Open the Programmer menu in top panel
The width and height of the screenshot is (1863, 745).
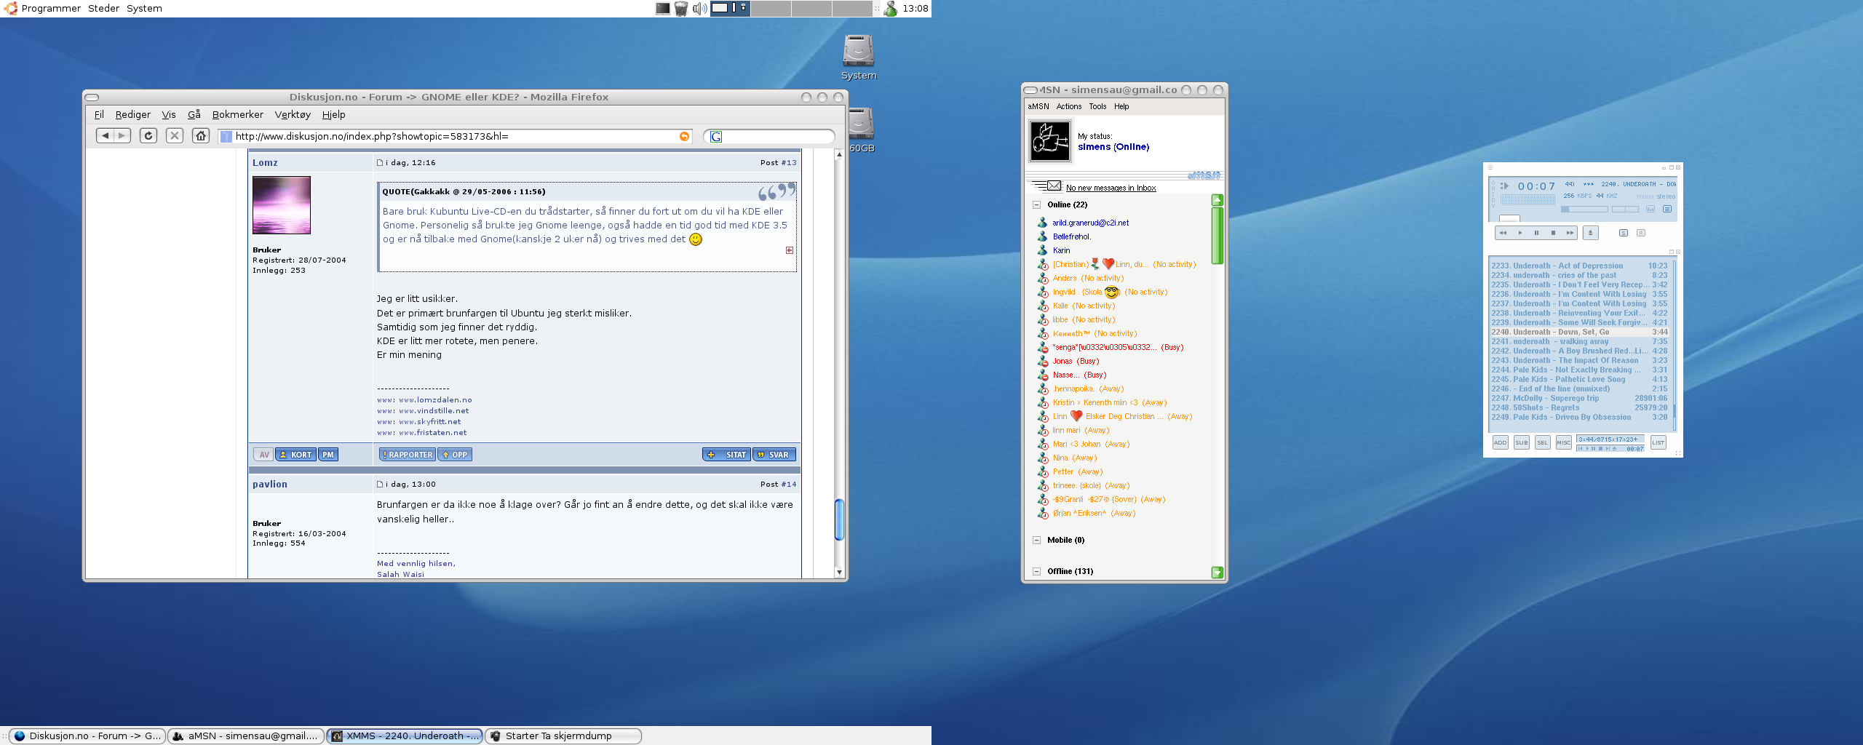point(51,8)
